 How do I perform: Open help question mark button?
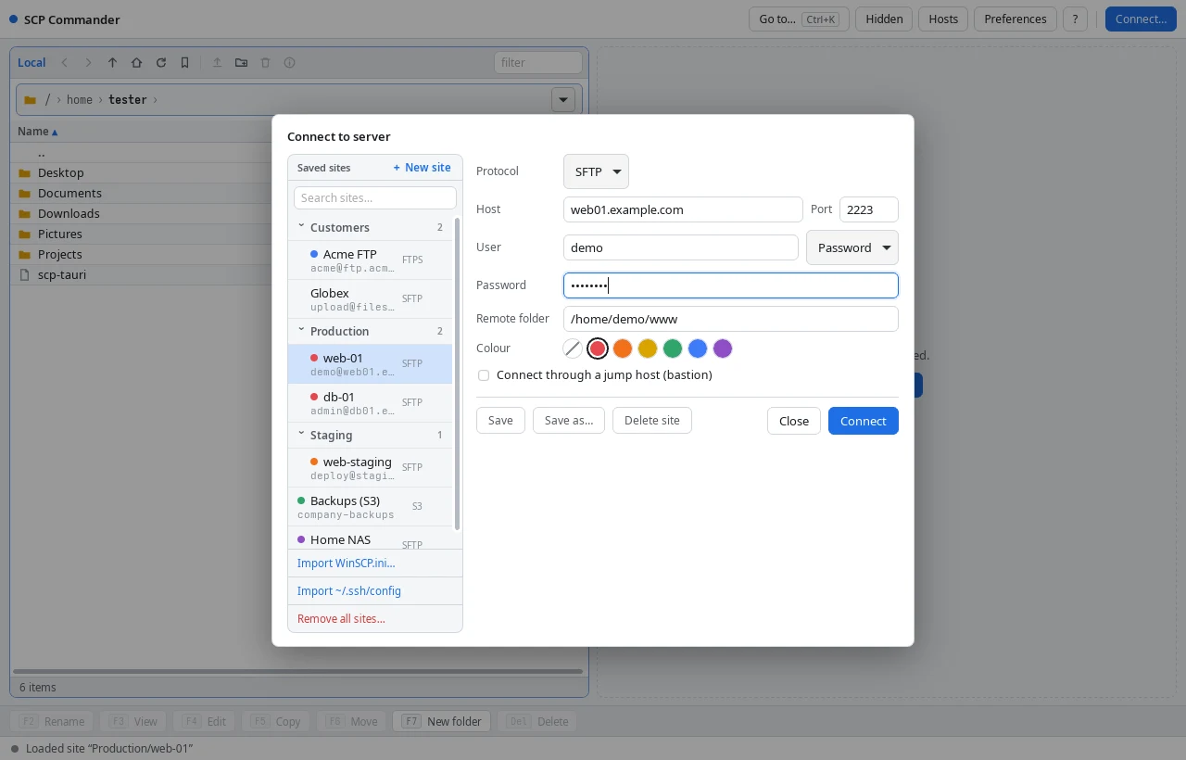(1075, 19)
